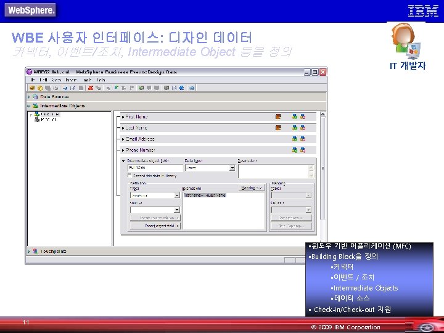The width and height of the screenshot is (444, 333).
Task: Click the Touchpoints section icon
Action: (35, 251)
